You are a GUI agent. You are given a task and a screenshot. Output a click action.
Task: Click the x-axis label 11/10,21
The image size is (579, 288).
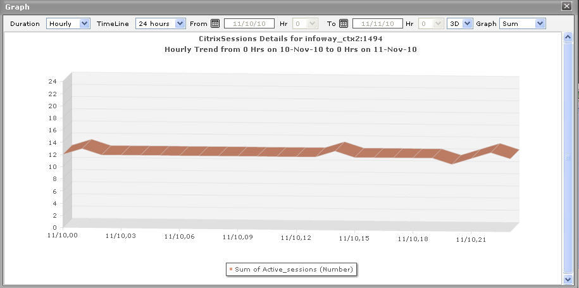[471, 240]
